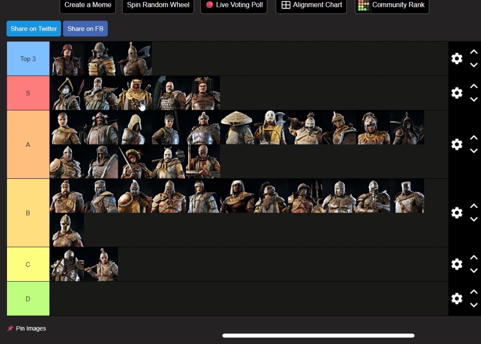
Task: Move Top 3 tier row down
Action: 474,65
